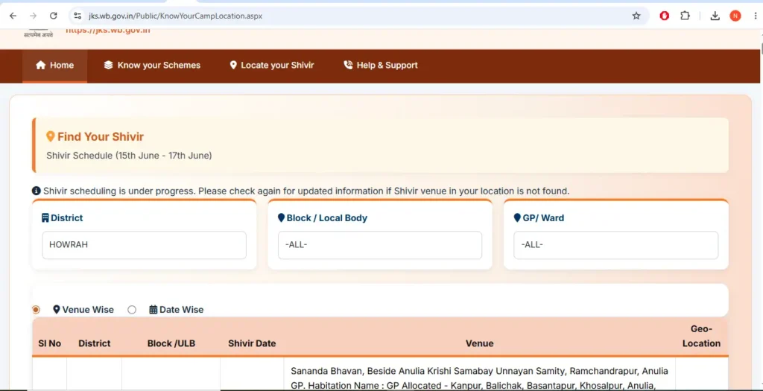The width and height of the screenshot is (763, 391).
Task: Open Know your Schemes menu
Action: click(152, 66)
